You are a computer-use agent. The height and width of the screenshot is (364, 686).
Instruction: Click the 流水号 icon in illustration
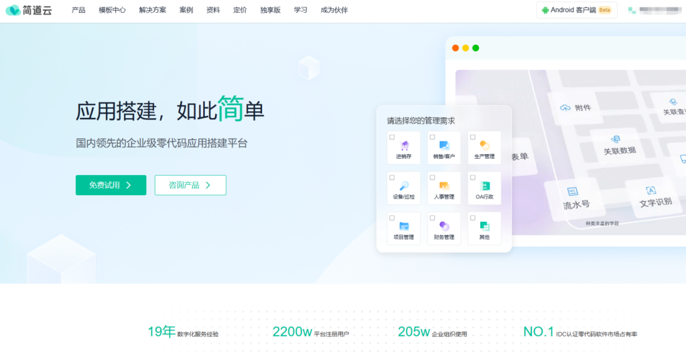pos(573,192)
